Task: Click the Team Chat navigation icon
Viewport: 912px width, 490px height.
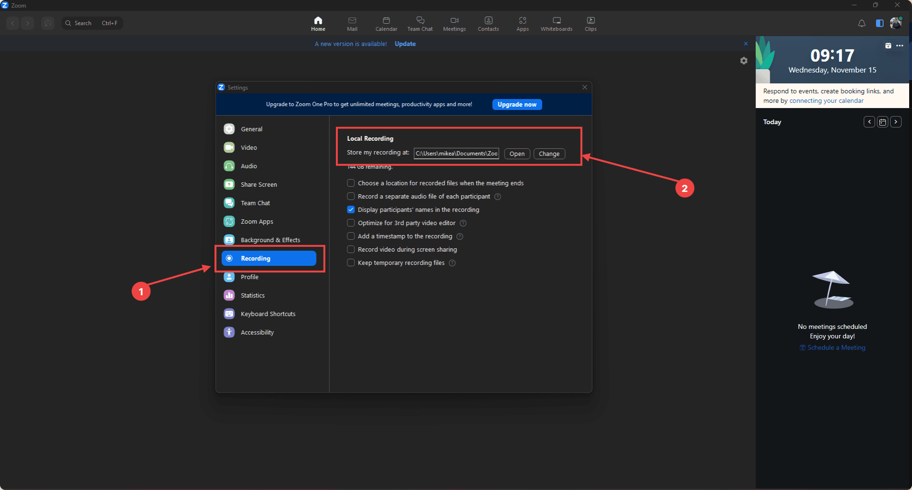Action: click(x=420, y=23)
